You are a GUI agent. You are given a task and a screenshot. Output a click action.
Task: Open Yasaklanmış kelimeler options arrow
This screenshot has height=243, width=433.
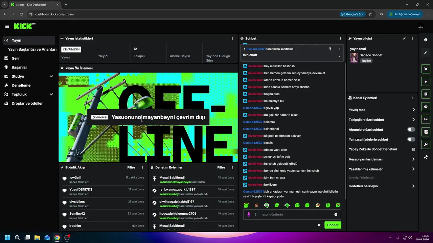(x=413, y=169)
